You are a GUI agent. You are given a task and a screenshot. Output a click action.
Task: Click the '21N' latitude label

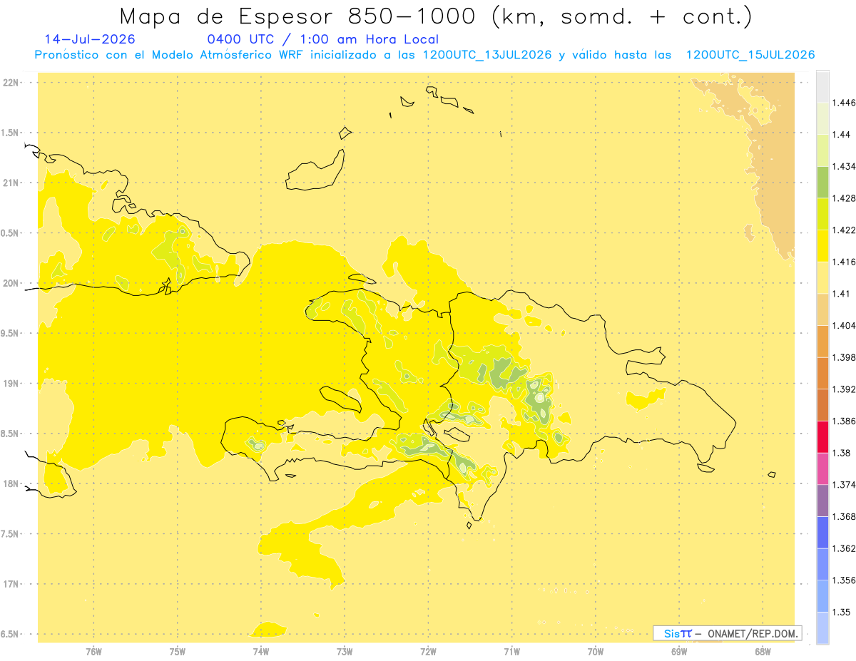coord(11,183)
